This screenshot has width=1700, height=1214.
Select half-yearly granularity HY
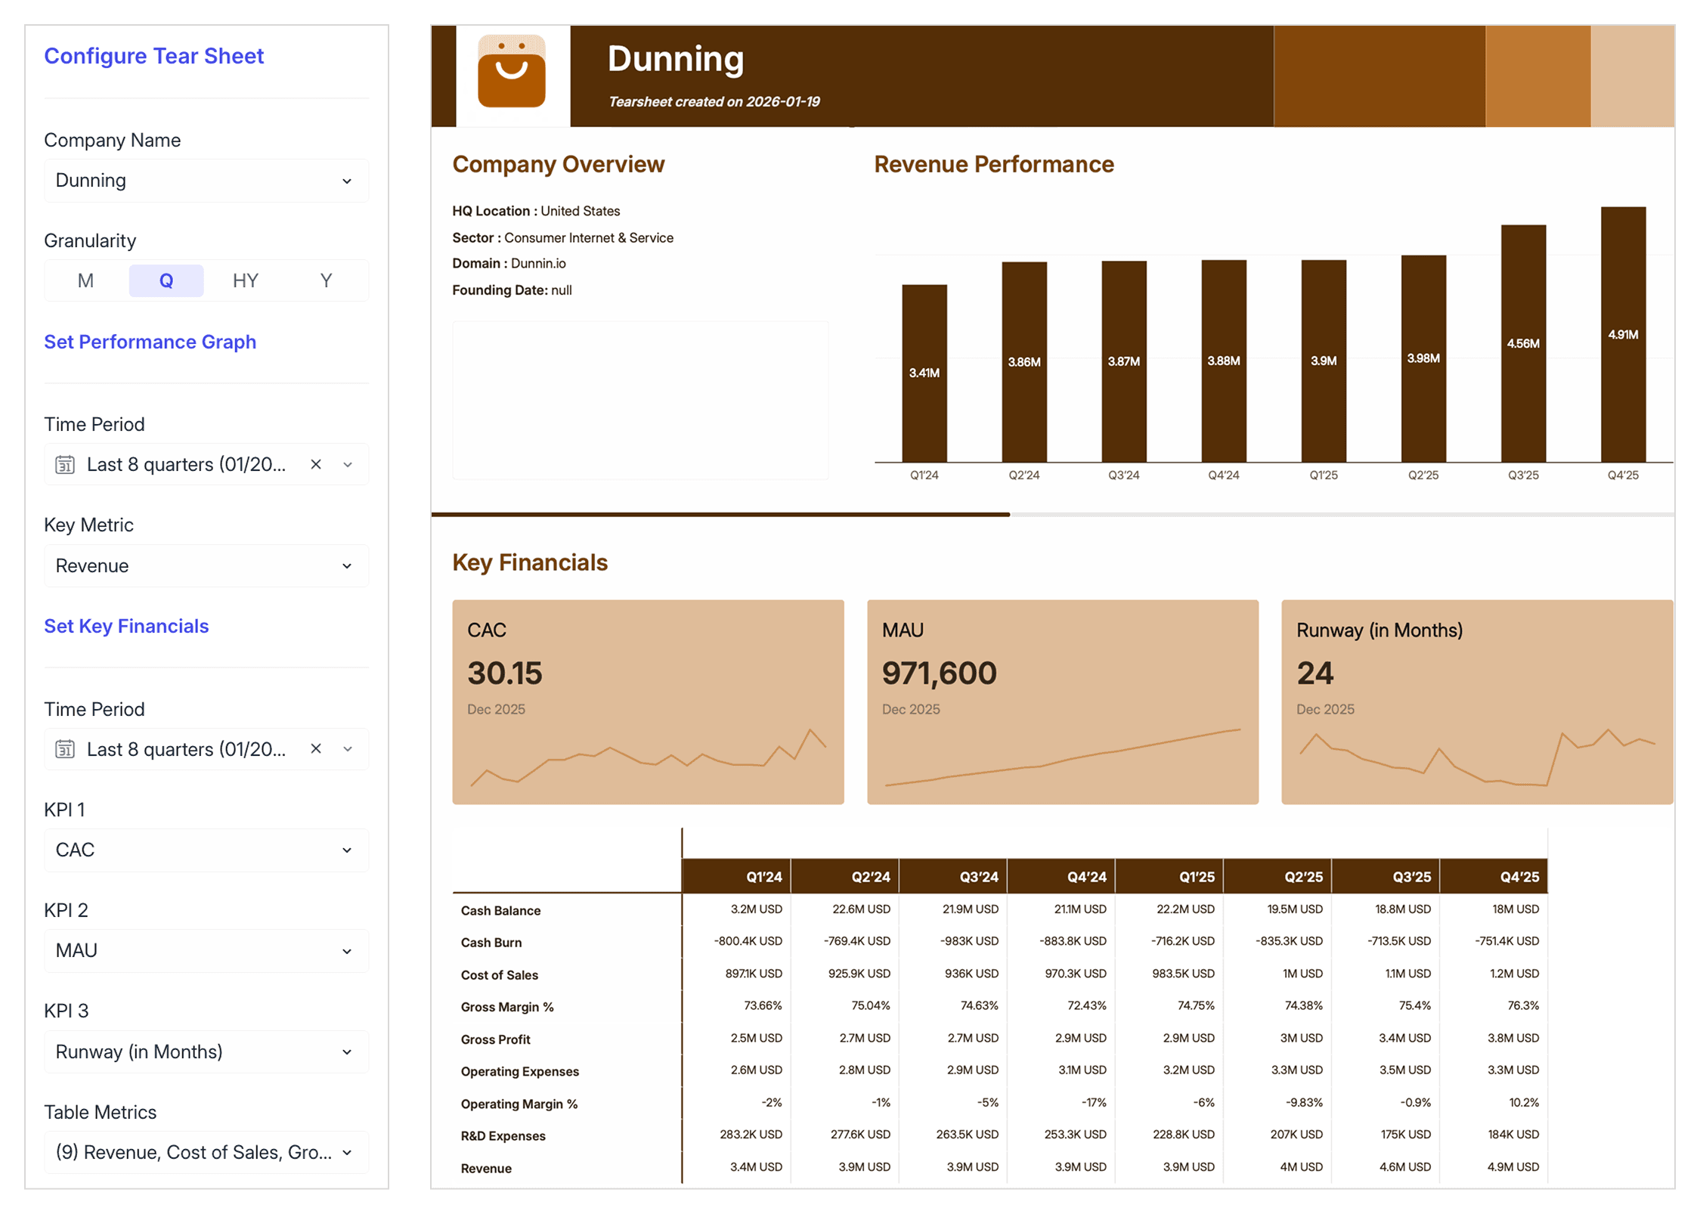[x=246, y=281]
